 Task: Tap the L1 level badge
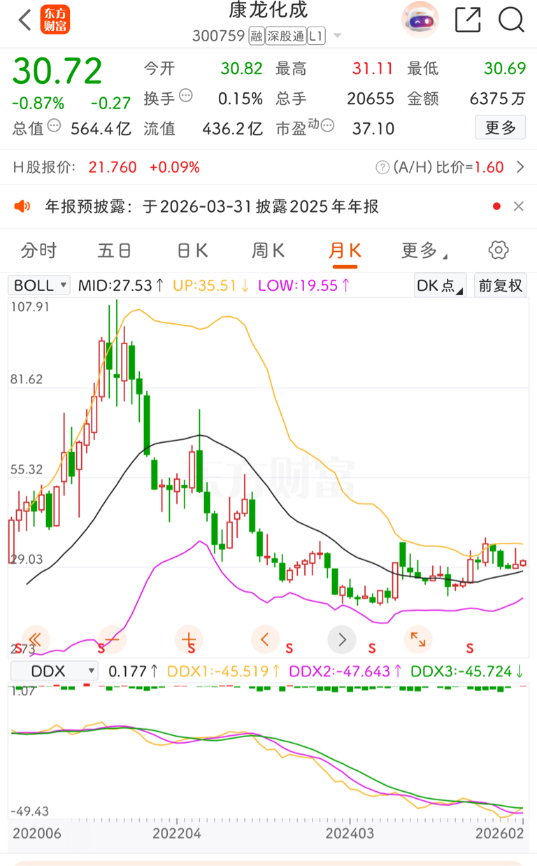coord(317,36)
